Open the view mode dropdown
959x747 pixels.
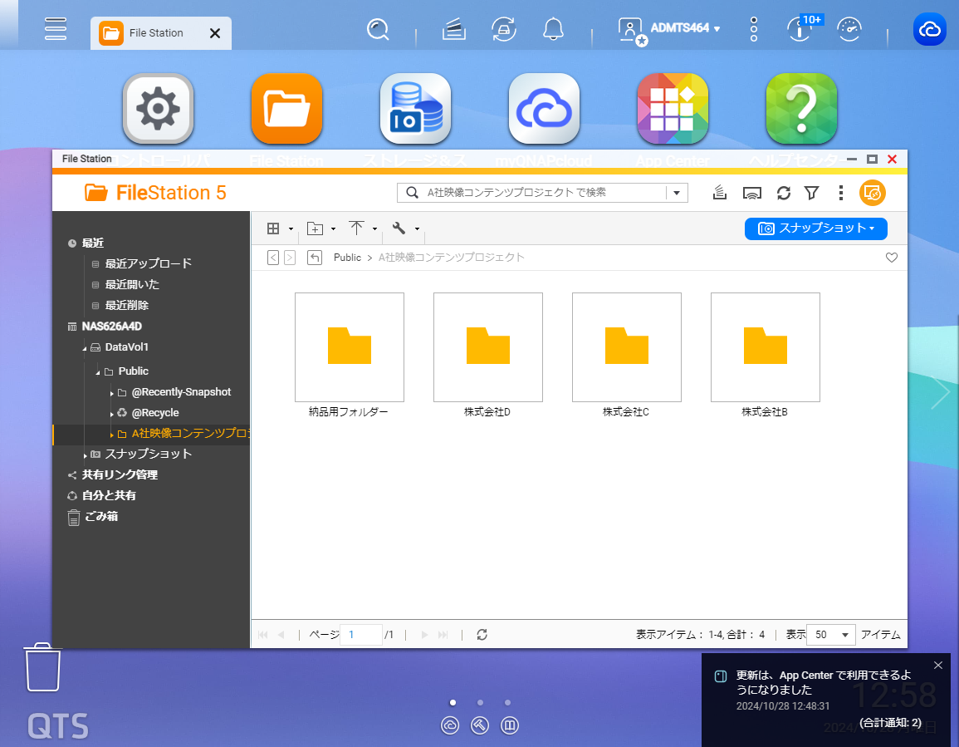tap(280, 229)
